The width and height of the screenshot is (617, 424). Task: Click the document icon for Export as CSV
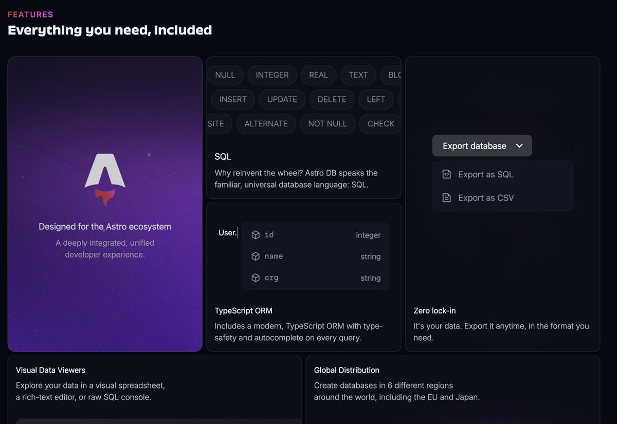(x=447, y=198)
